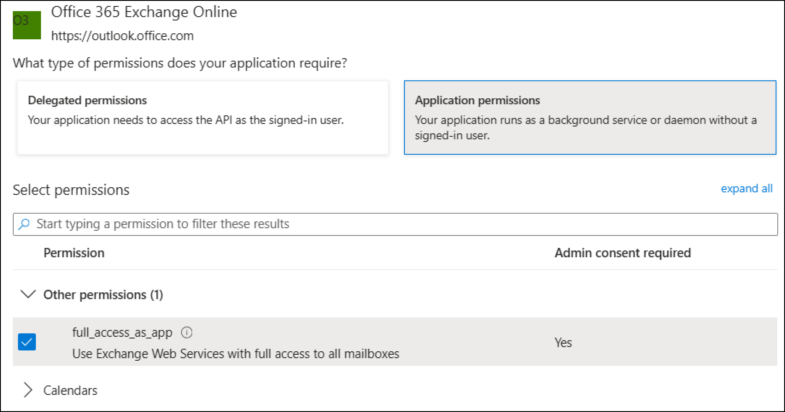This screenshot has width=785, height=412.
Task: Click the Permission column header
Action: click(x=74, y=253)
